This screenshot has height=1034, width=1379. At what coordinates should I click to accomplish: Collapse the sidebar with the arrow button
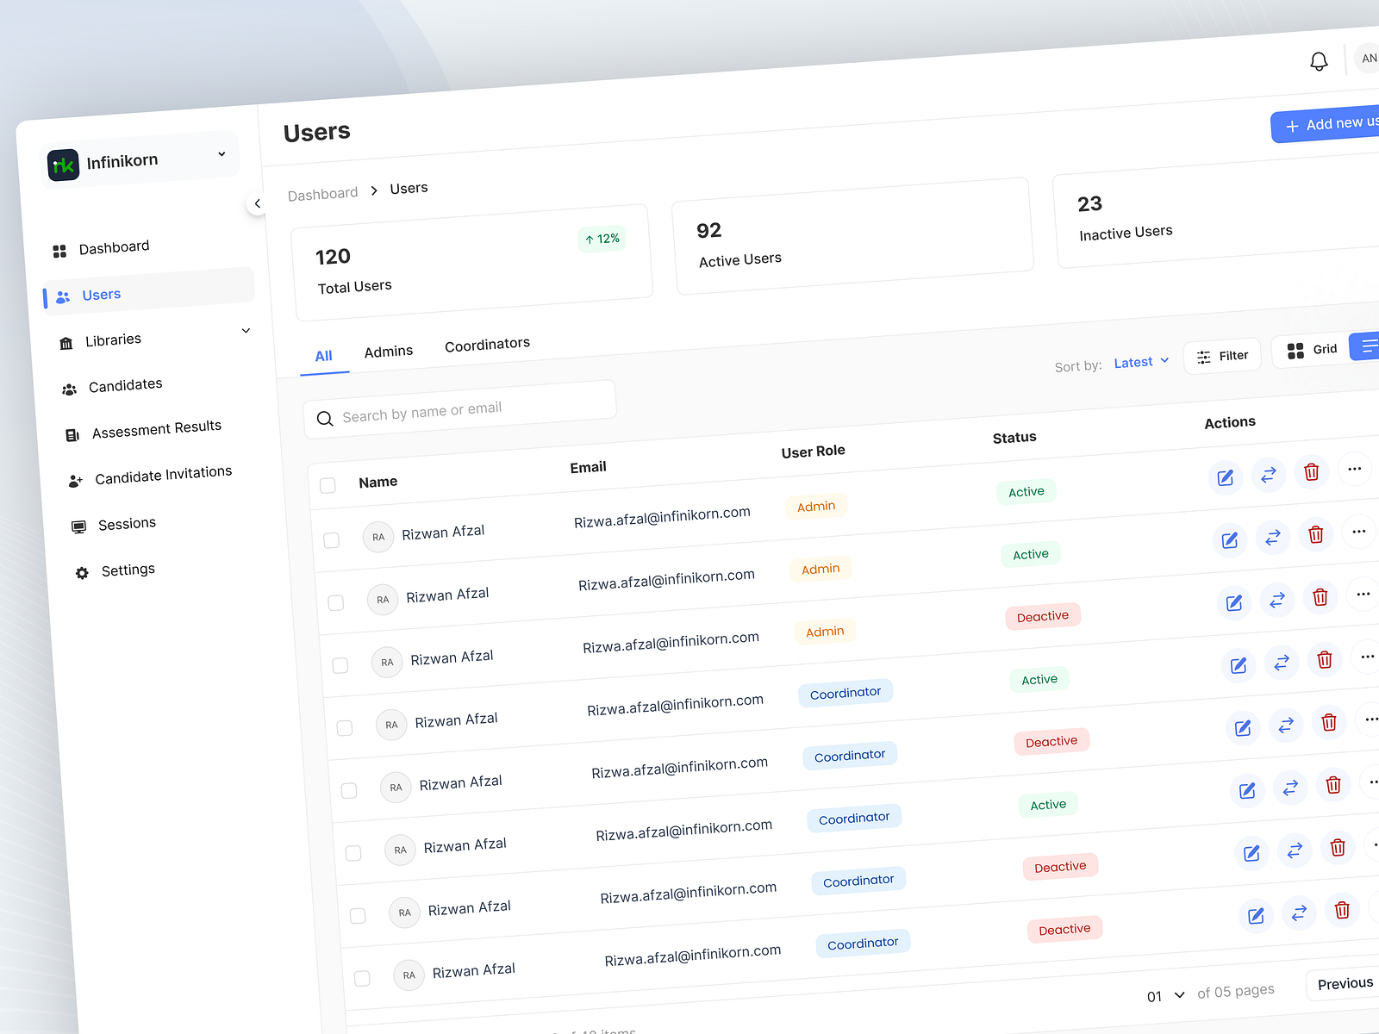(x=257, y=204)
